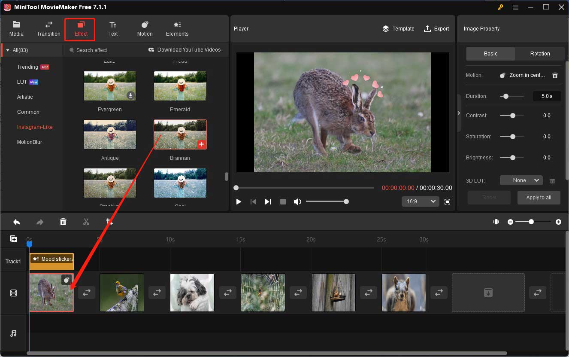569x357 pixels.
Task: Switch to the Transition panel
Action: pyautogui.click(x=48, y=28)
